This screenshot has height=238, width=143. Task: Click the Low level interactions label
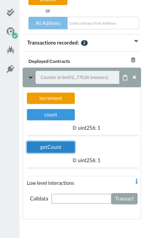[x=51, y=183]
